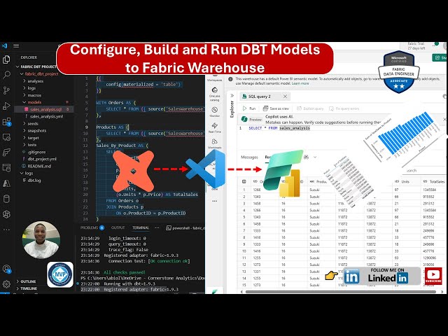Expand the Fabric Explorer pane chevrons

[x=232, y=95]
